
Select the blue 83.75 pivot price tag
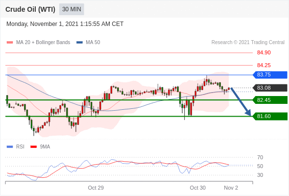(270, 74)
